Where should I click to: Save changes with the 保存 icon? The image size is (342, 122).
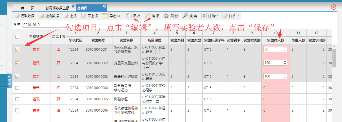[x=129, y=16]
